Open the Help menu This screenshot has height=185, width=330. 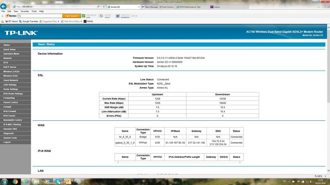click(x=42, y=11)
